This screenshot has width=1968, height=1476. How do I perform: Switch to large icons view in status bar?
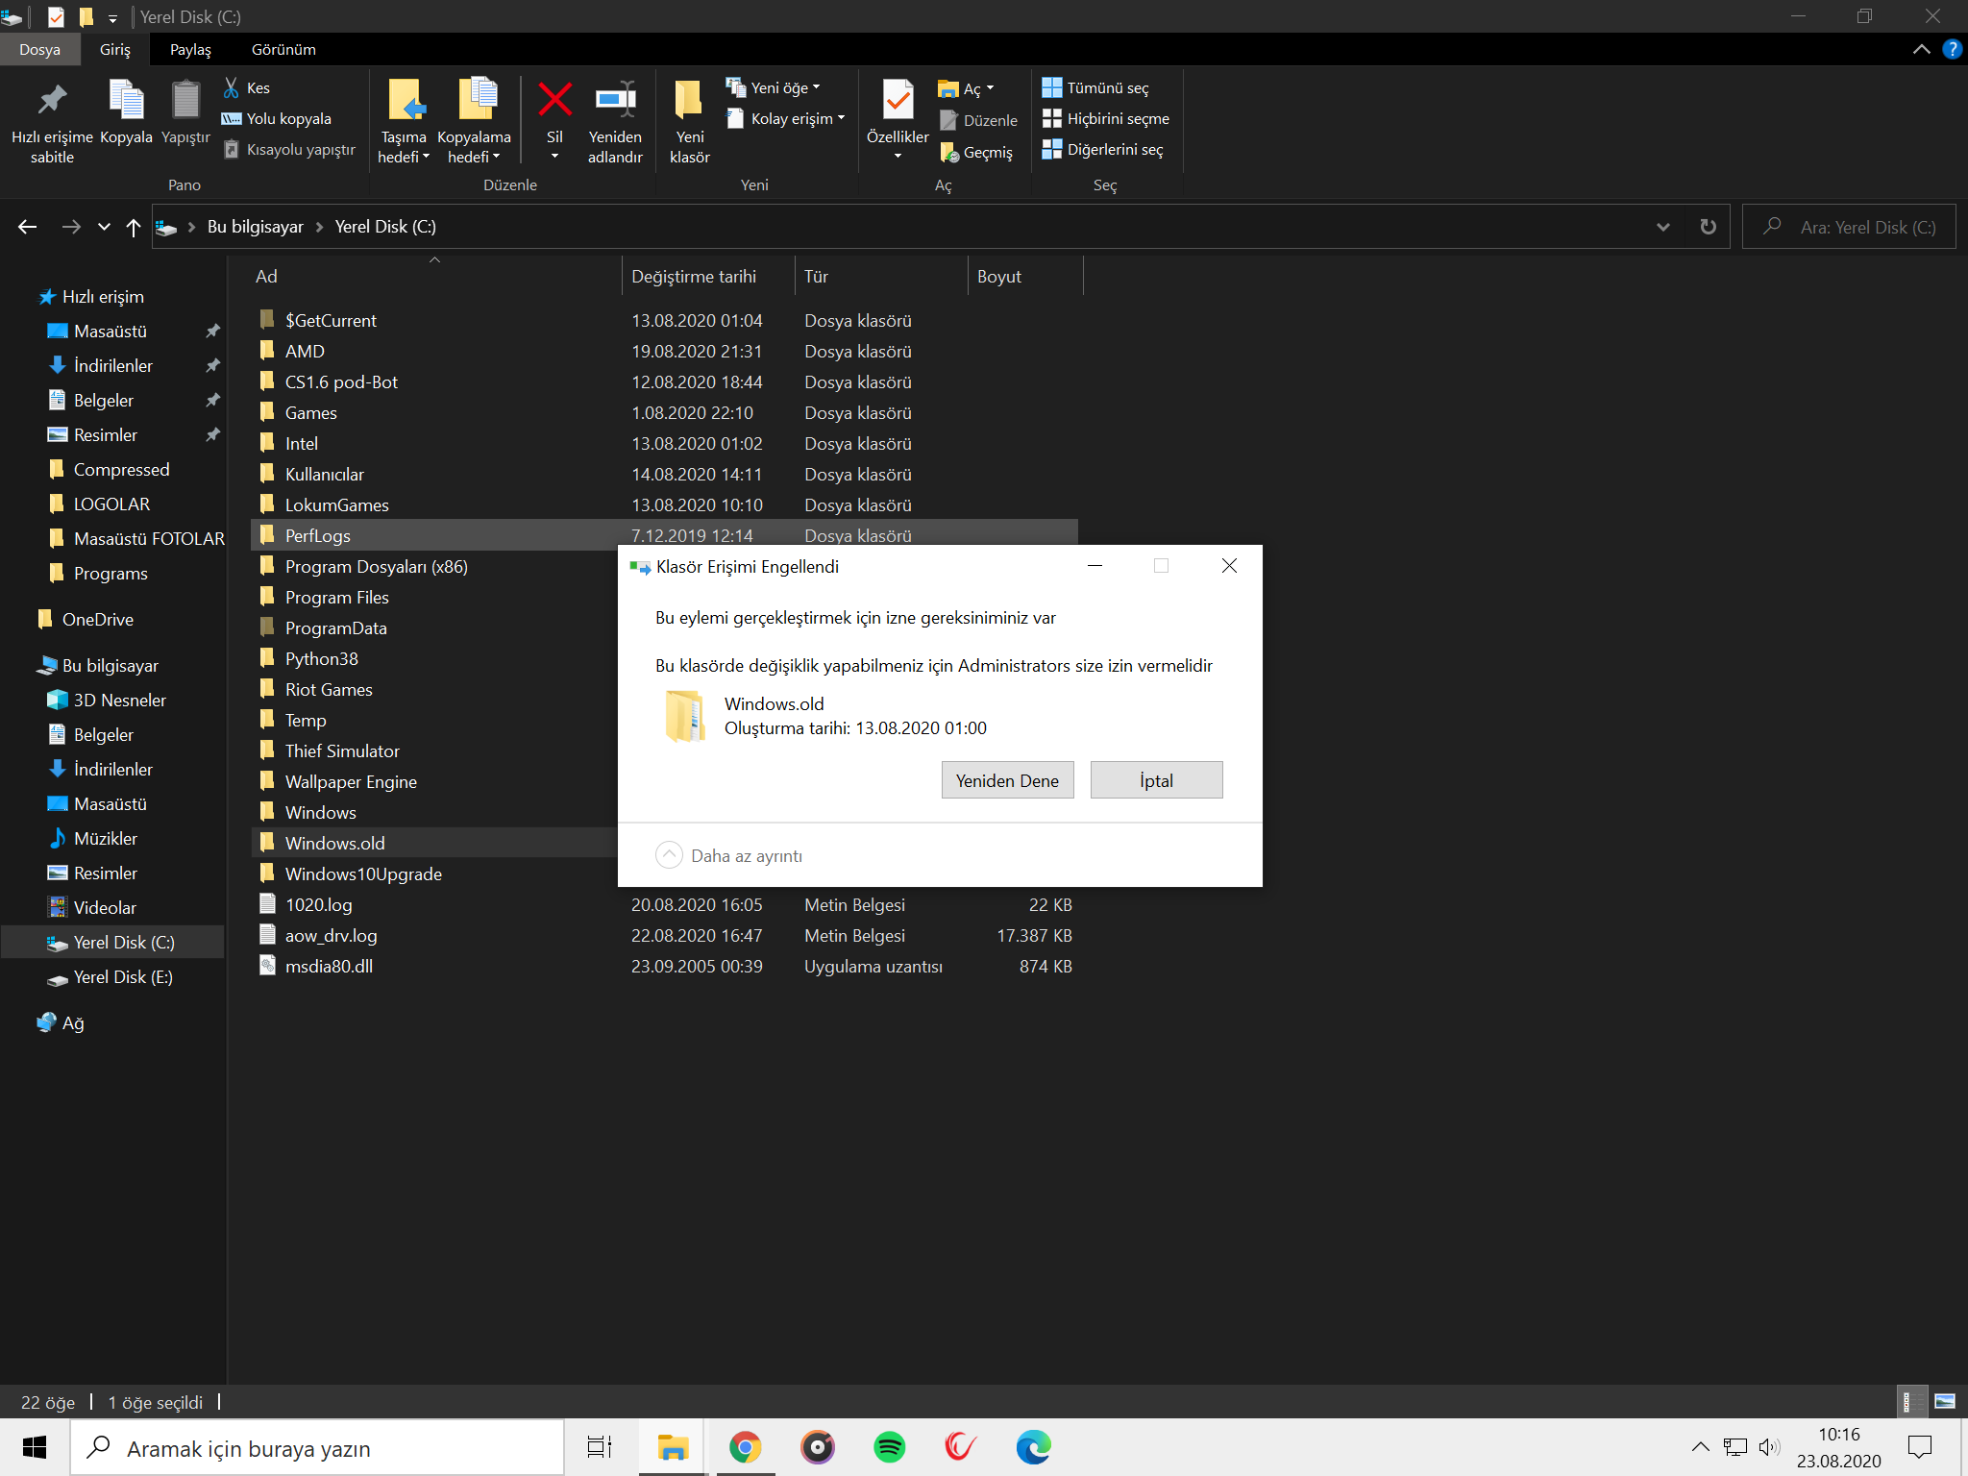[1944, 1402]
